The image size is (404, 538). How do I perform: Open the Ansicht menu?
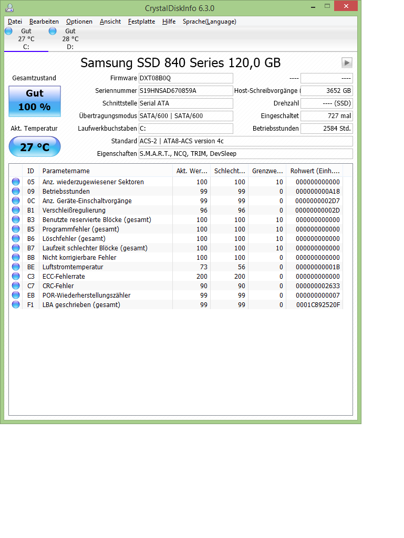pyautogui.click(x=110, y=22)
